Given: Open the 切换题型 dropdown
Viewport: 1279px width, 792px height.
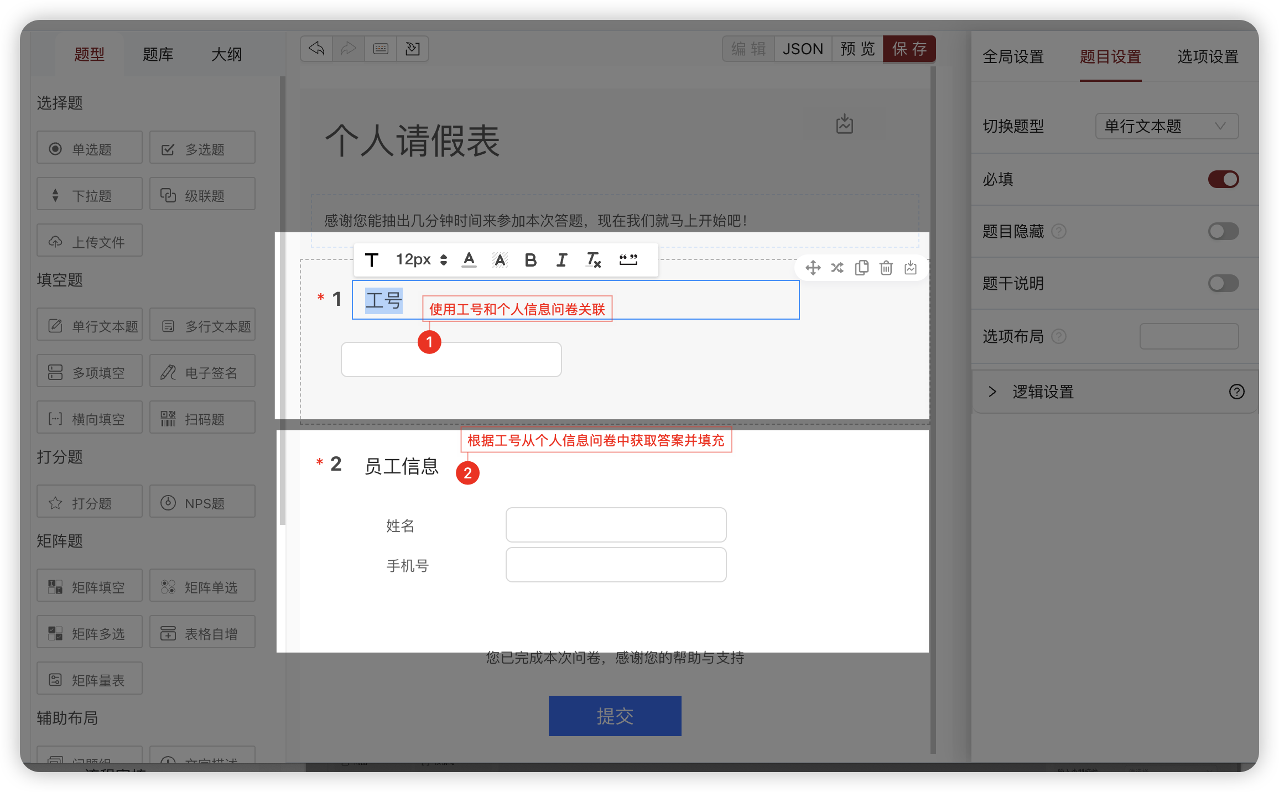Looking at the screenshot, I should coord(1167,126).
